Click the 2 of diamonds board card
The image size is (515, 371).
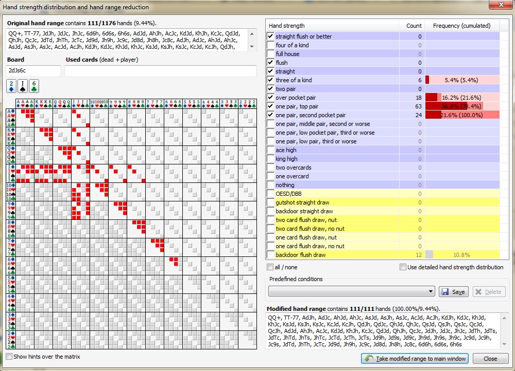pos(11,86)
